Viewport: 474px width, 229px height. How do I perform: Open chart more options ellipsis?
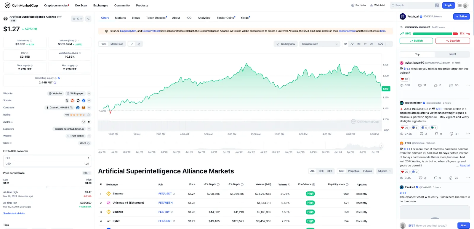(390, 44)
